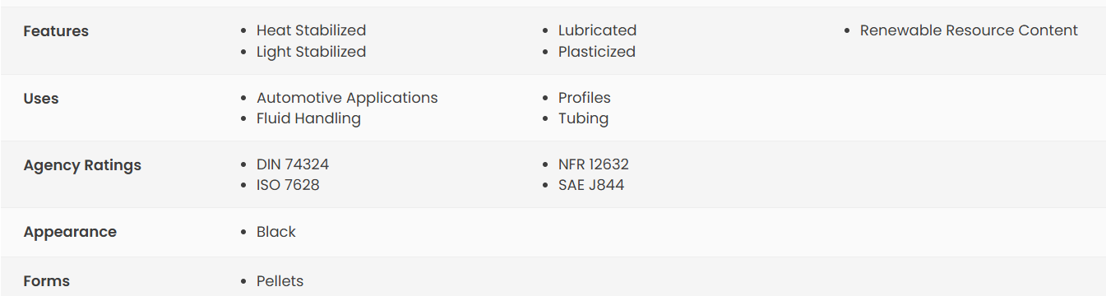Select the NFR 12632 rating
1106x296 pixels.
594,164
